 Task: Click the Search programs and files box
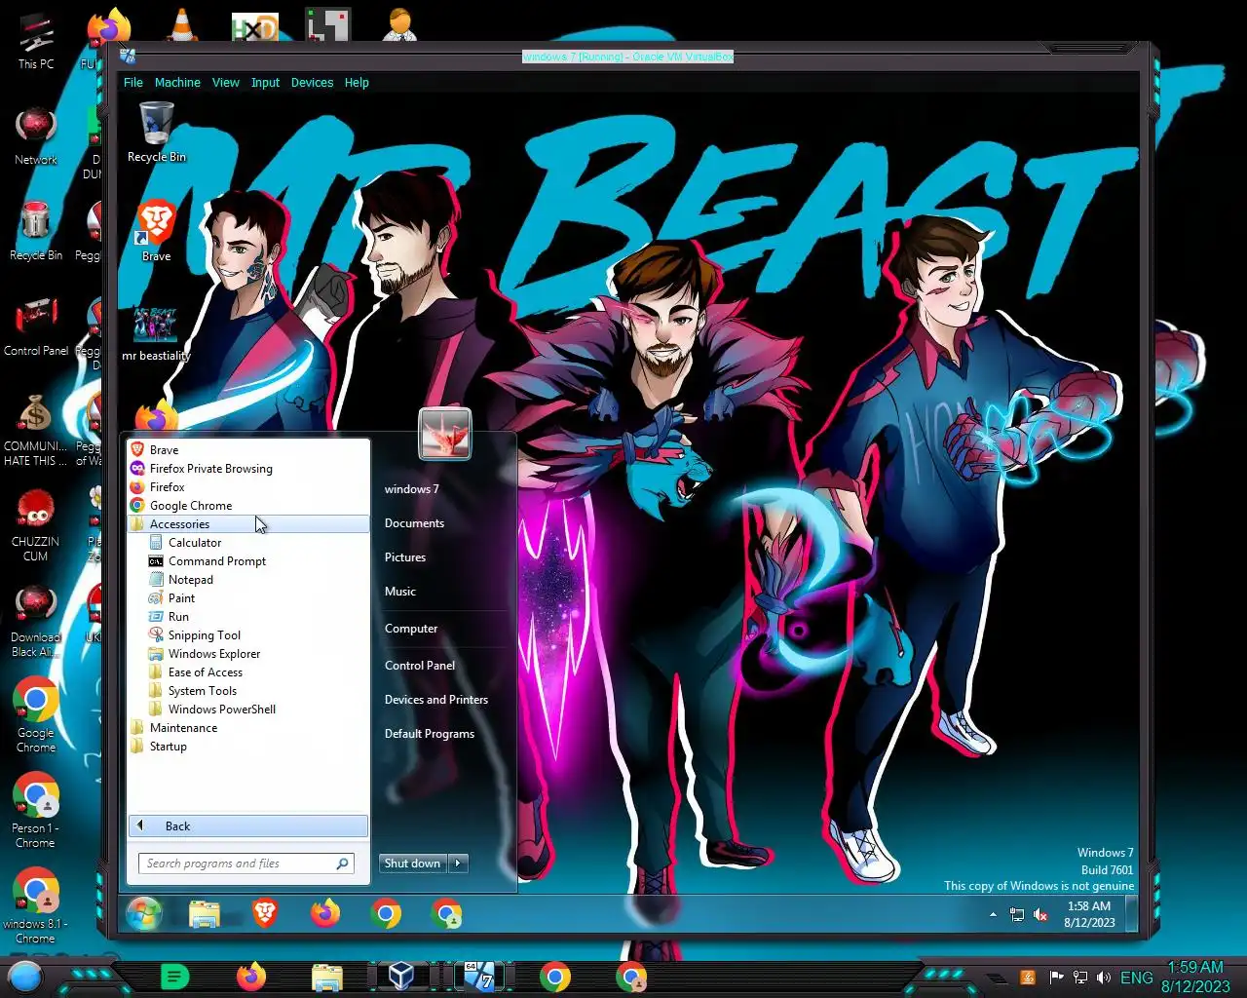[x=246, y=864]
